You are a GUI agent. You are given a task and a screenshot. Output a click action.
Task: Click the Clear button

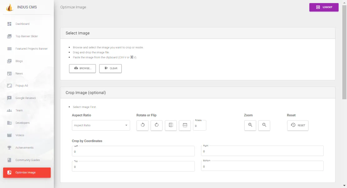(110, 68)
